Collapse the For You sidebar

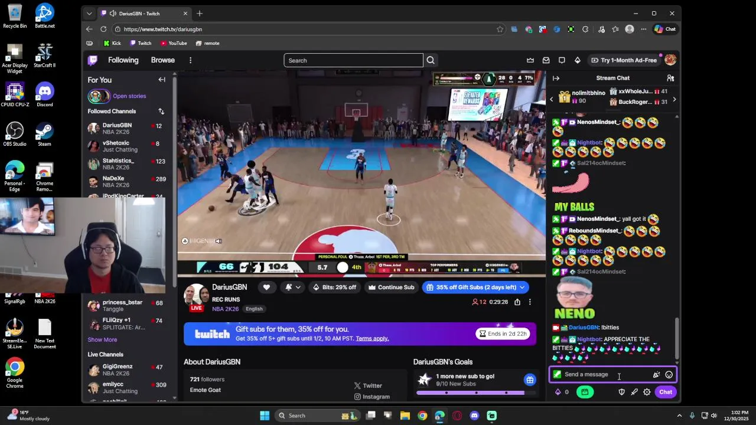[x=162, y=80]
